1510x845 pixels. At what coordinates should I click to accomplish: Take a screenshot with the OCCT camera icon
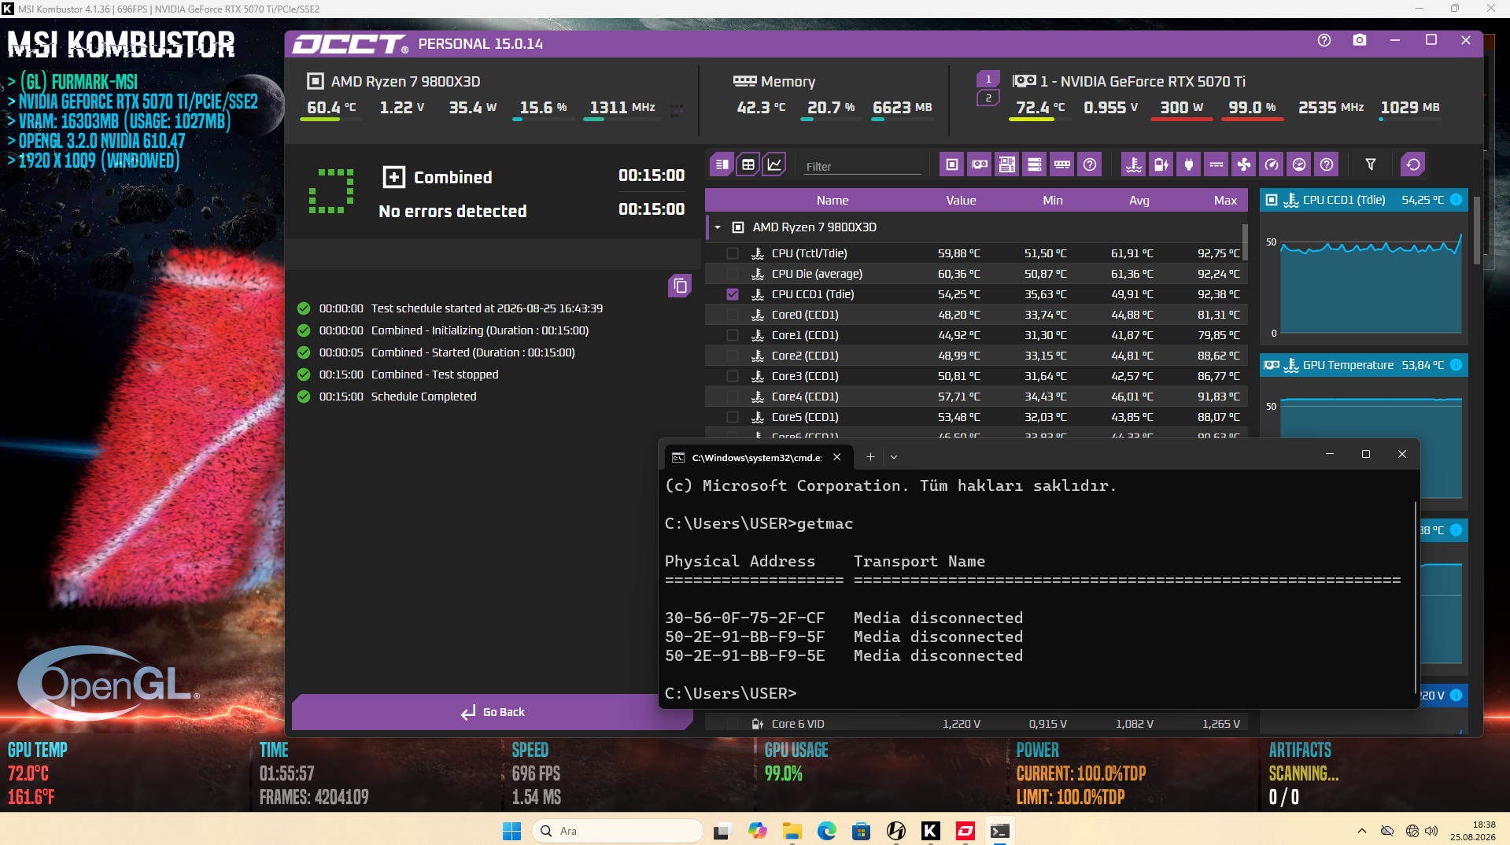(x=1360, y=40)
